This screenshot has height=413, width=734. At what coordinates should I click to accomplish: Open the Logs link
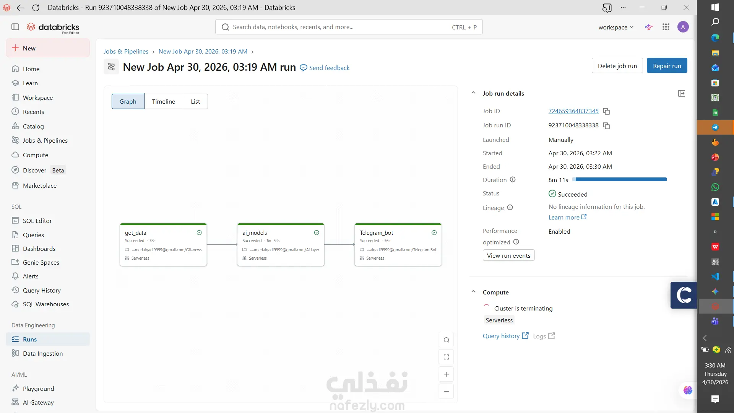pos(544,336)
